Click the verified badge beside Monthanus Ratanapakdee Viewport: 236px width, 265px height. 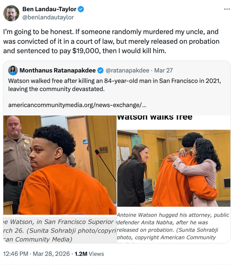click(101, 70)
